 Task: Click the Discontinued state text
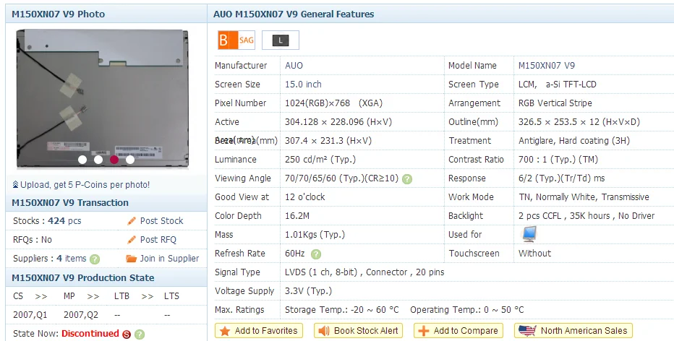coord(90,334)
